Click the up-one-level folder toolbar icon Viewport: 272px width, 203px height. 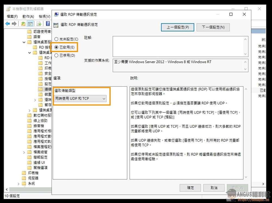23,24
